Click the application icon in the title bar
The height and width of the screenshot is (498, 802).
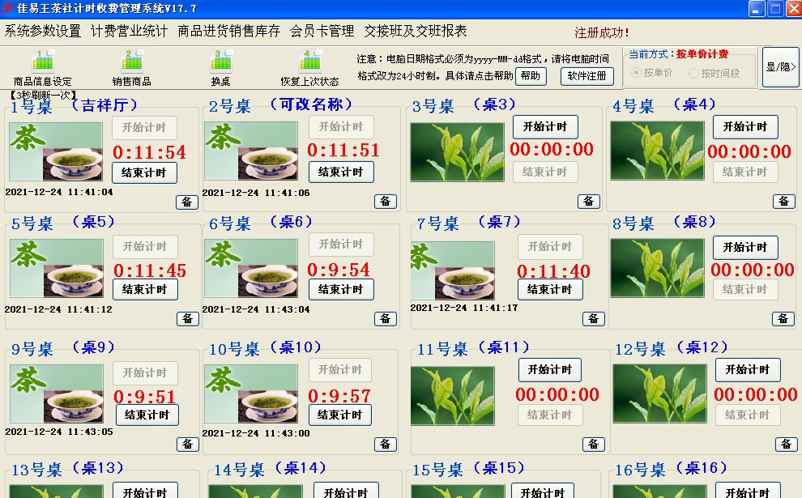point(8,7)
